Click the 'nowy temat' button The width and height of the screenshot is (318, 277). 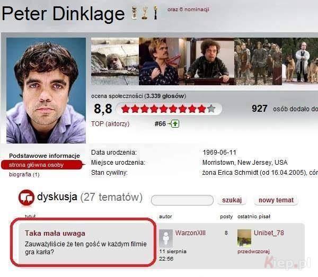276,200
